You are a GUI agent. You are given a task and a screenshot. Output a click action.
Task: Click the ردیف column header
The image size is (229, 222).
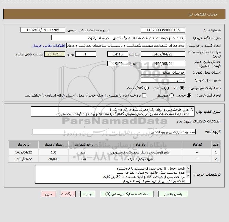(216, 145)
